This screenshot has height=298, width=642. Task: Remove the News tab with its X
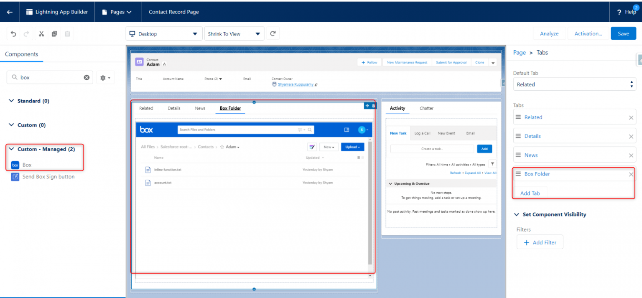coord(631,155)
